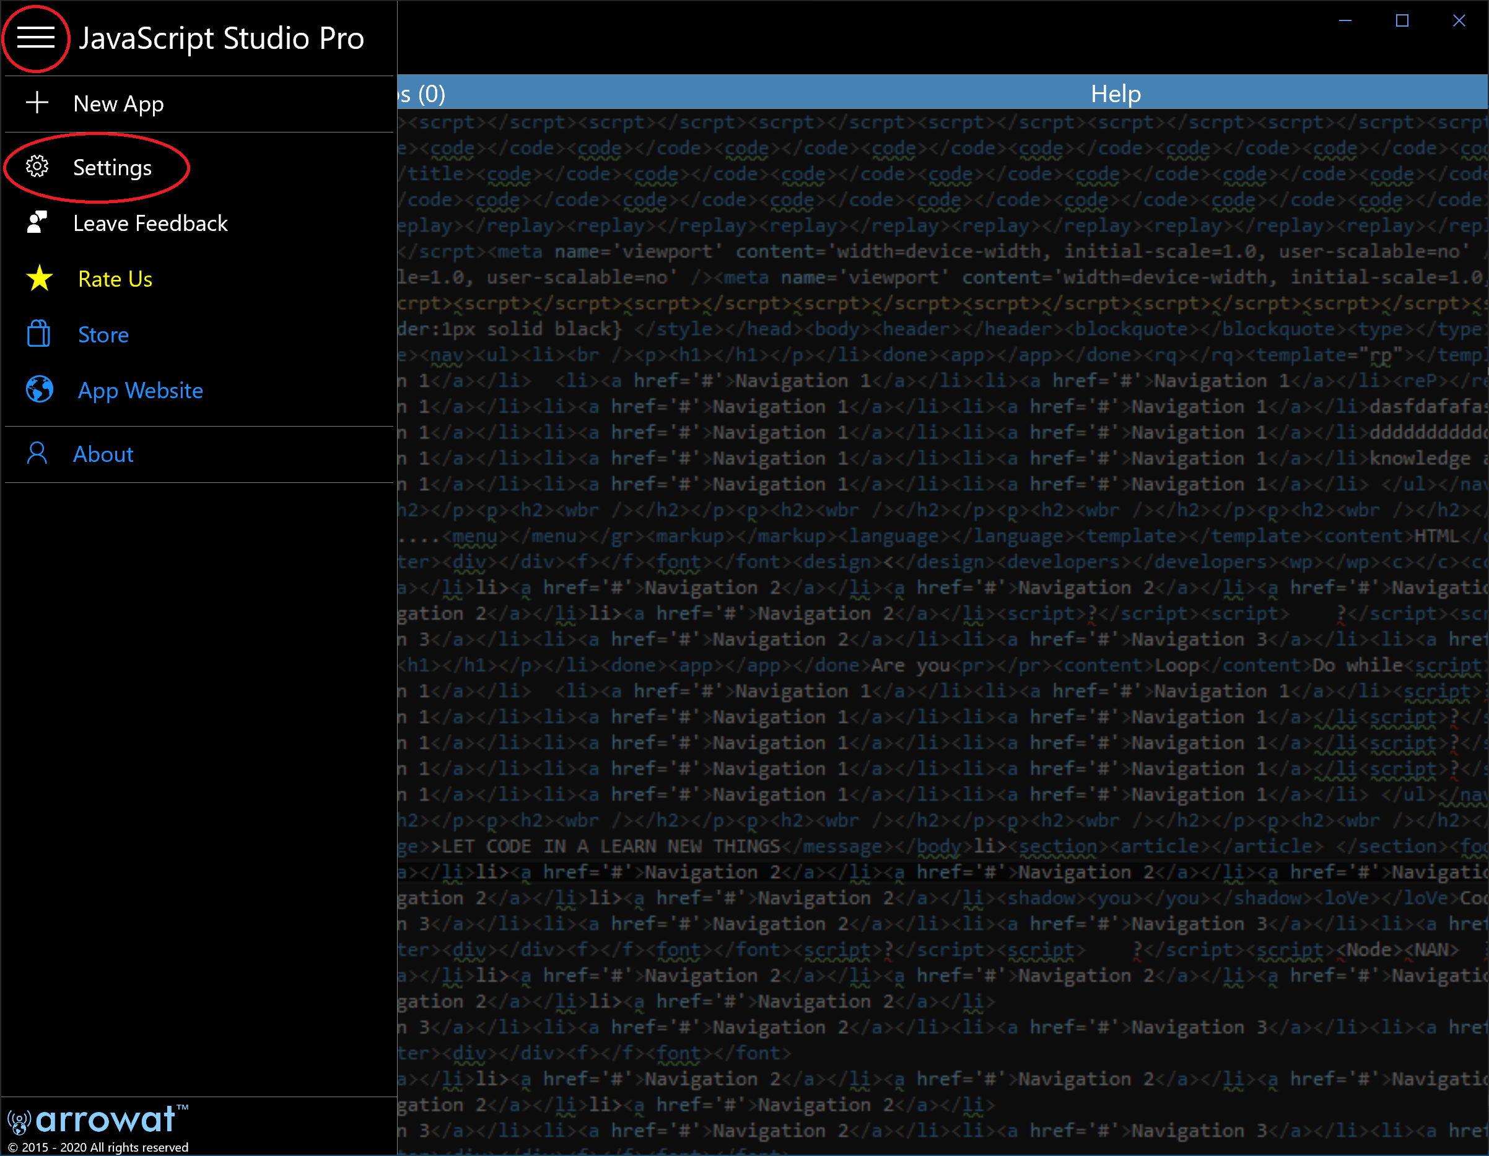1489x1156 pixels.
Task: Click the viewport meta tag code line
Action: 943,251
